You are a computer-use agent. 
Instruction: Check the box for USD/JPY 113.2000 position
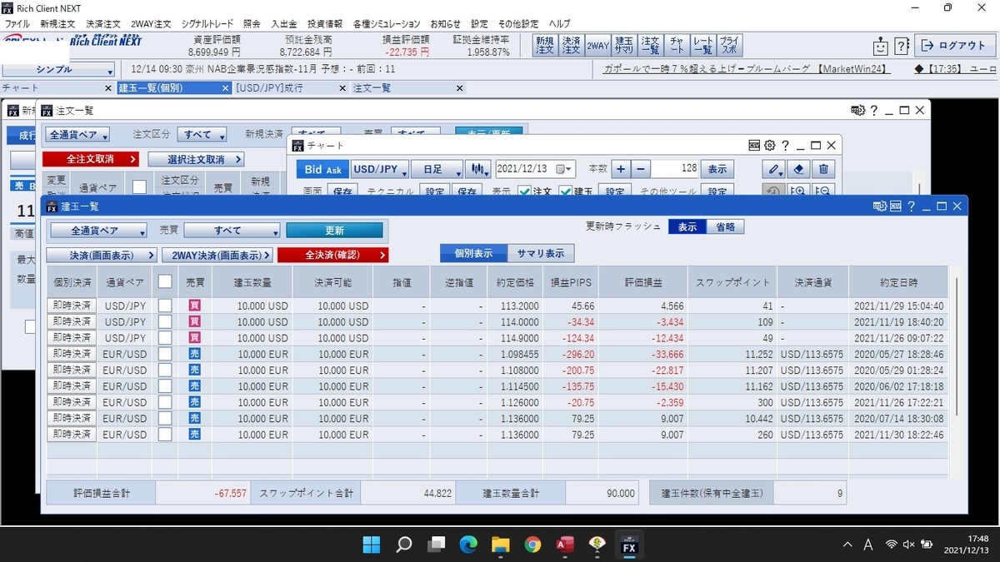pos(165,306)
